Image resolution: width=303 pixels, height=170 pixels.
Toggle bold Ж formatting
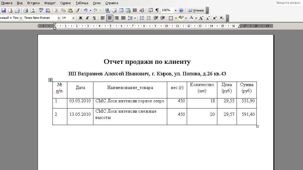coord(81,18)
